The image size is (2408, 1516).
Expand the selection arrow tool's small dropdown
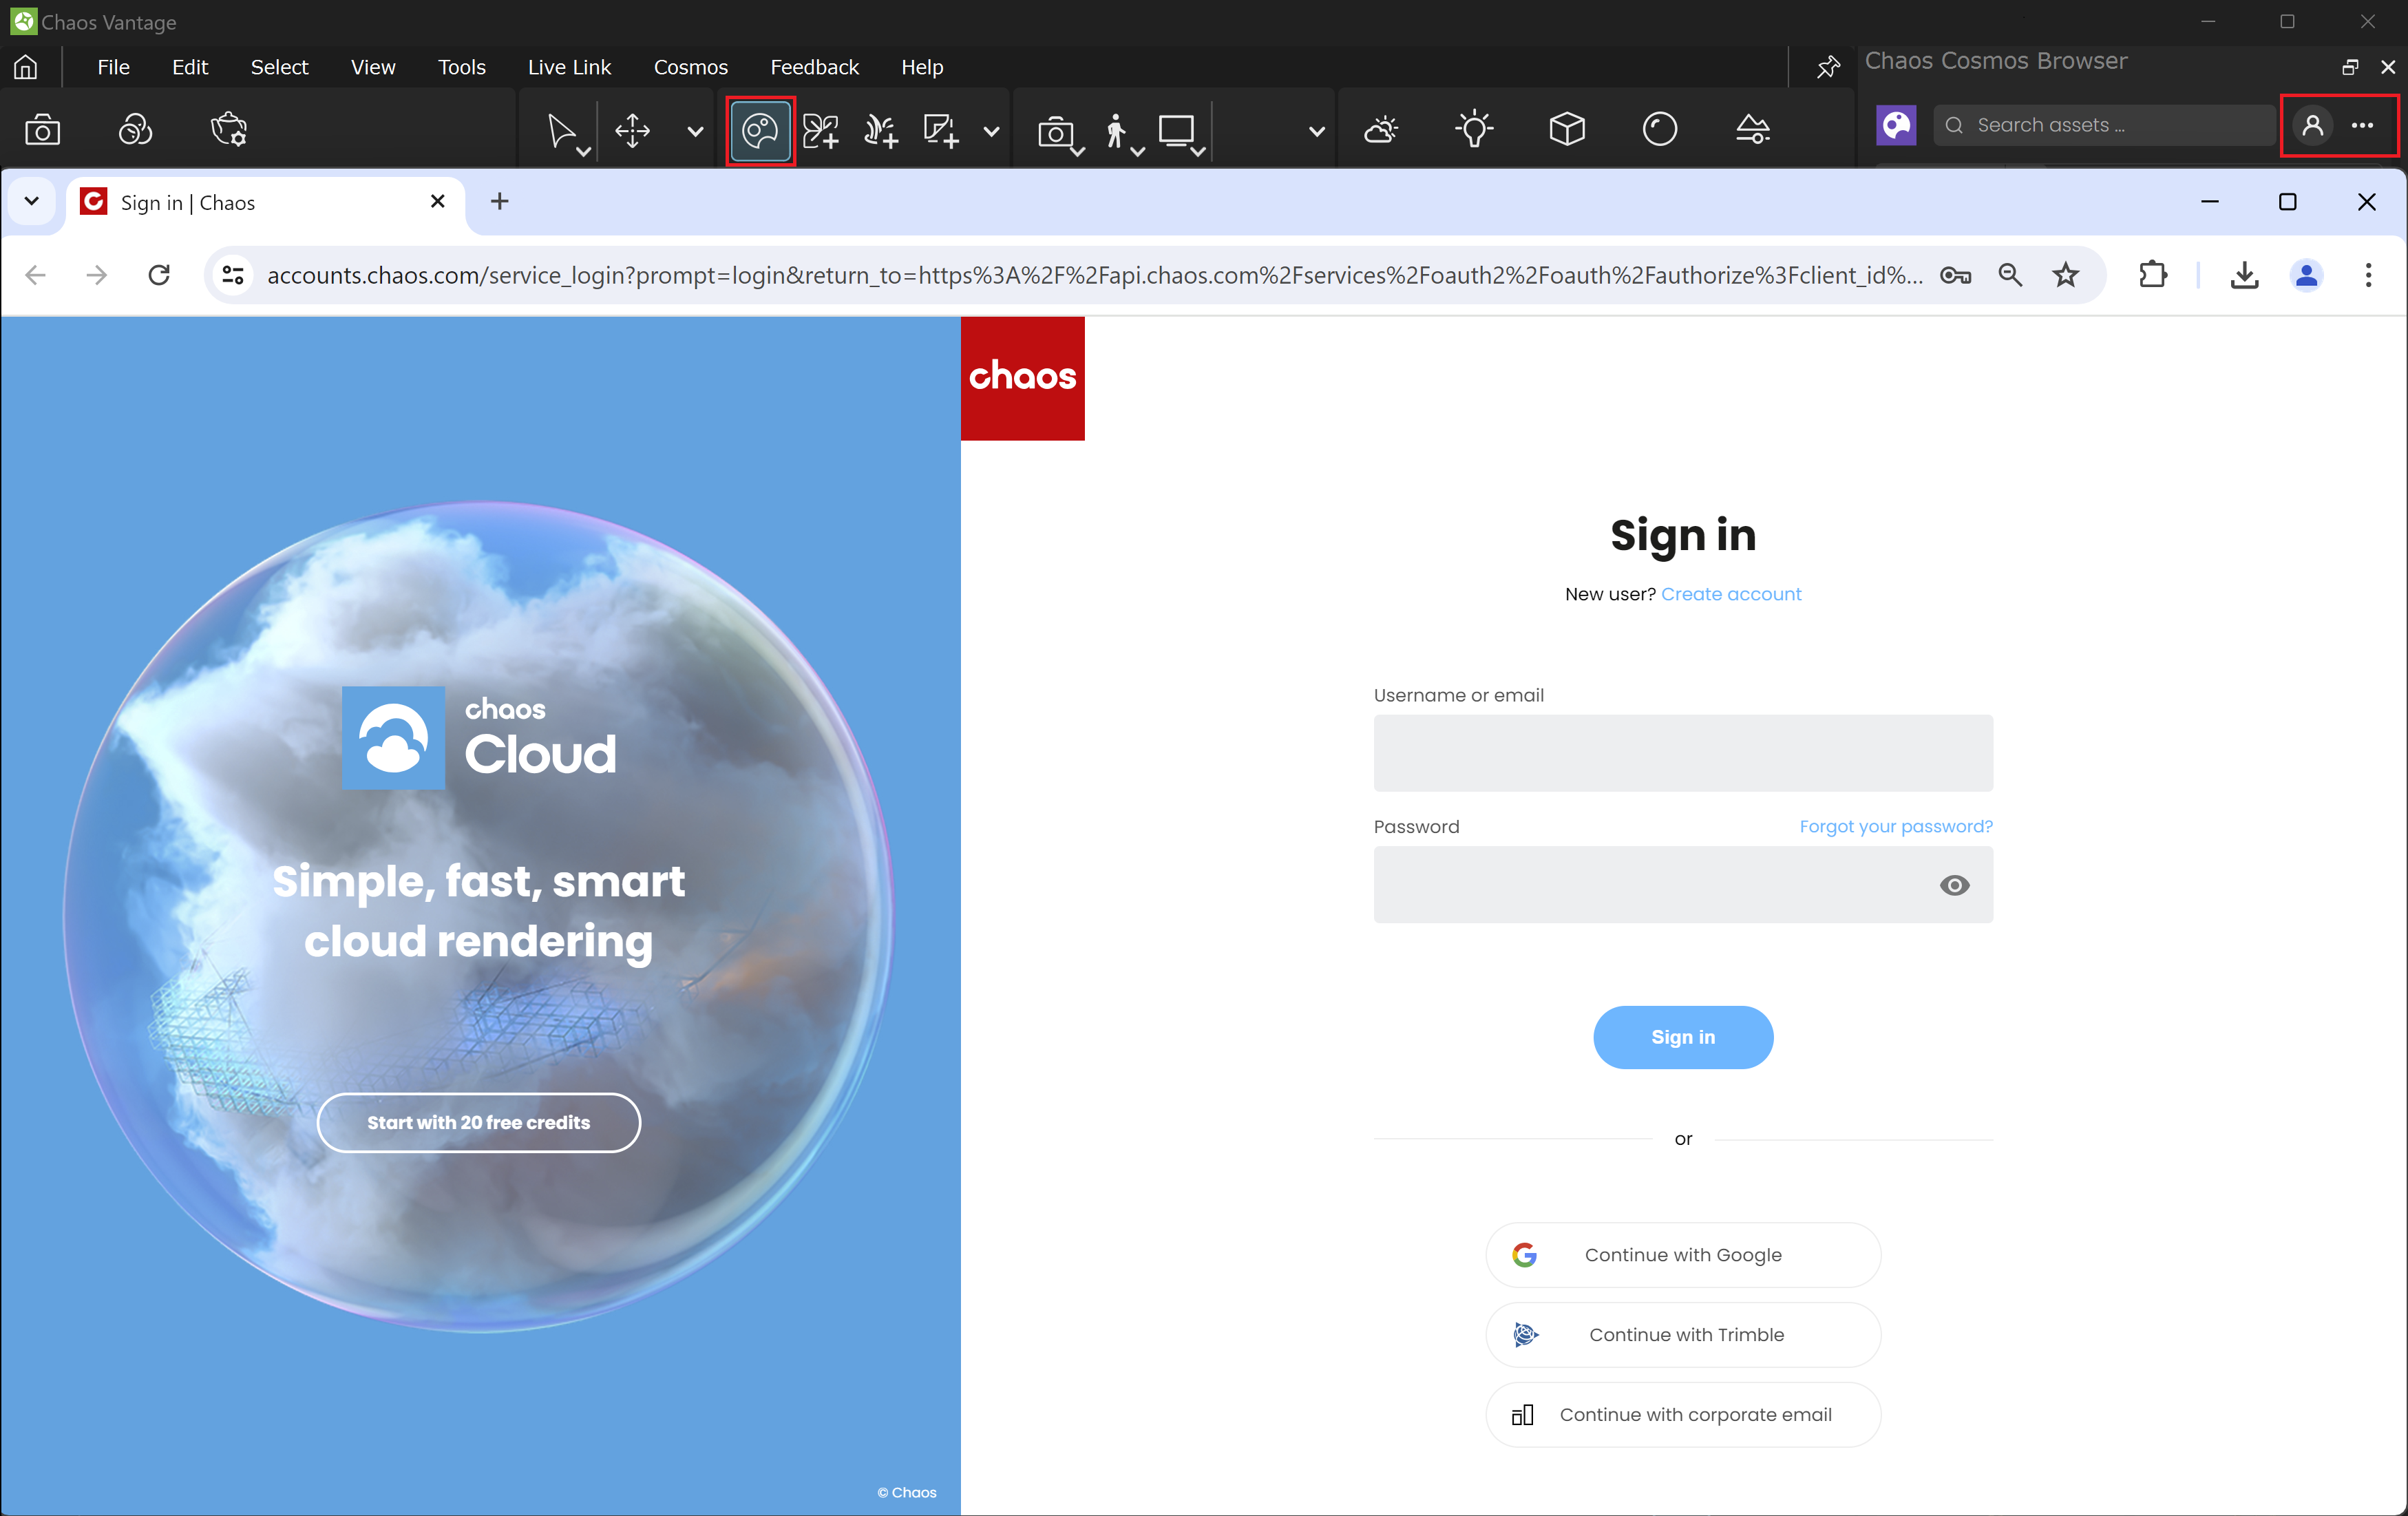[584, 151]
